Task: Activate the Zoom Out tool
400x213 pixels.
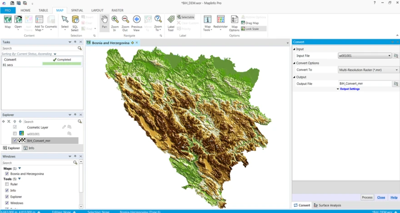Action: tap(125, 23)
